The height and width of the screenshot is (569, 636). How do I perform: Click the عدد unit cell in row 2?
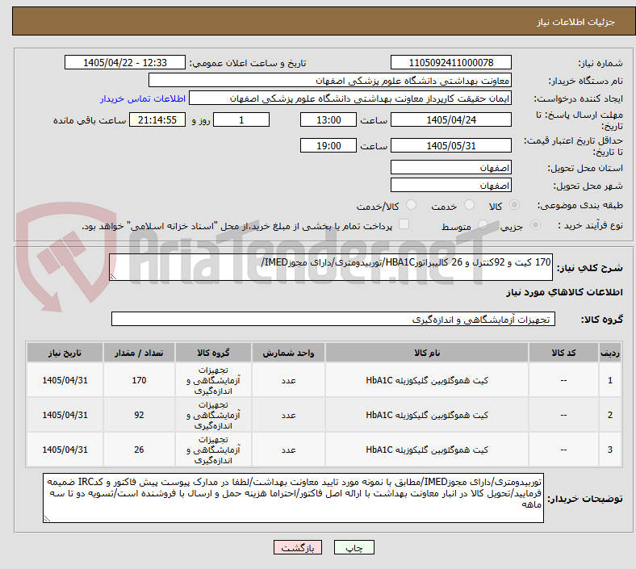point(288,415)
